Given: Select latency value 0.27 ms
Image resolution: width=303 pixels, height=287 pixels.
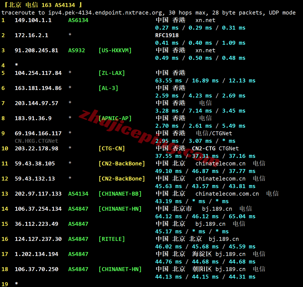Looking at the screenshot, I should [167, 28].
